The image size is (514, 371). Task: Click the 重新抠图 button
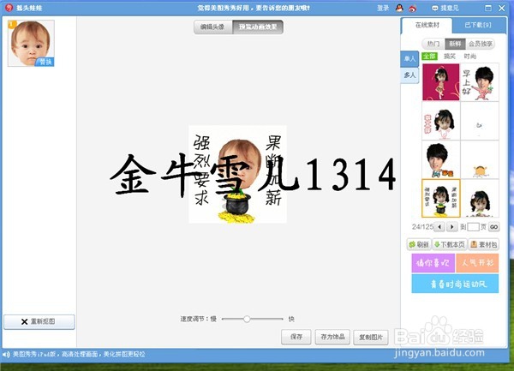[39, 321]
